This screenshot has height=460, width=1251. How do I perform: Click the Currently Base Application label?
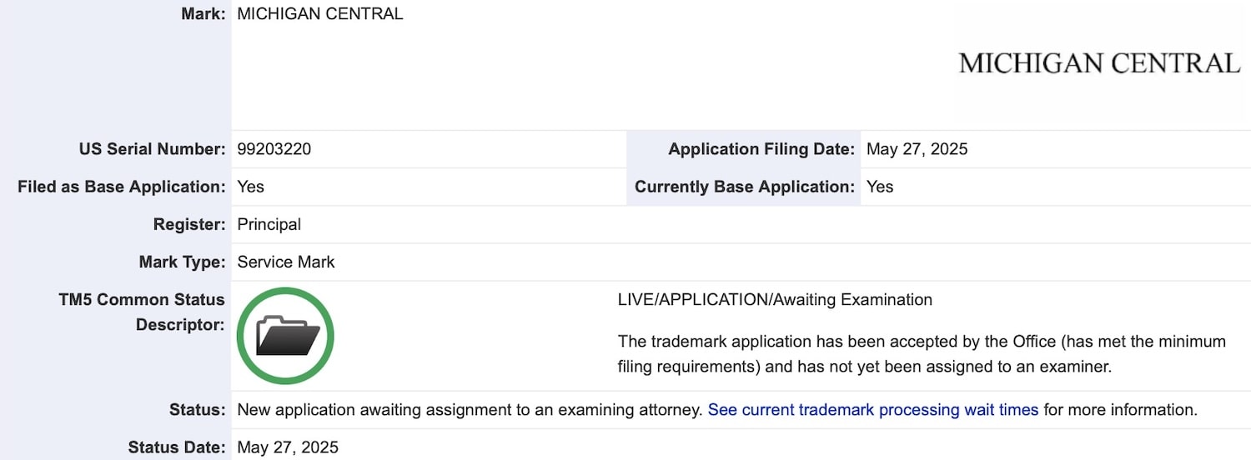[745, 187]
